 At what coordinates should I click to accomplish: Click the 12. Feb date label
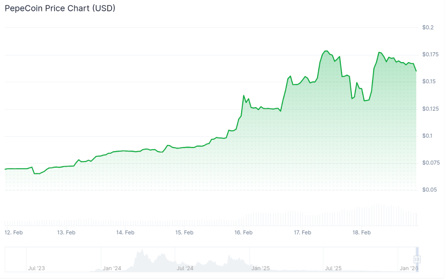point(13,232)
